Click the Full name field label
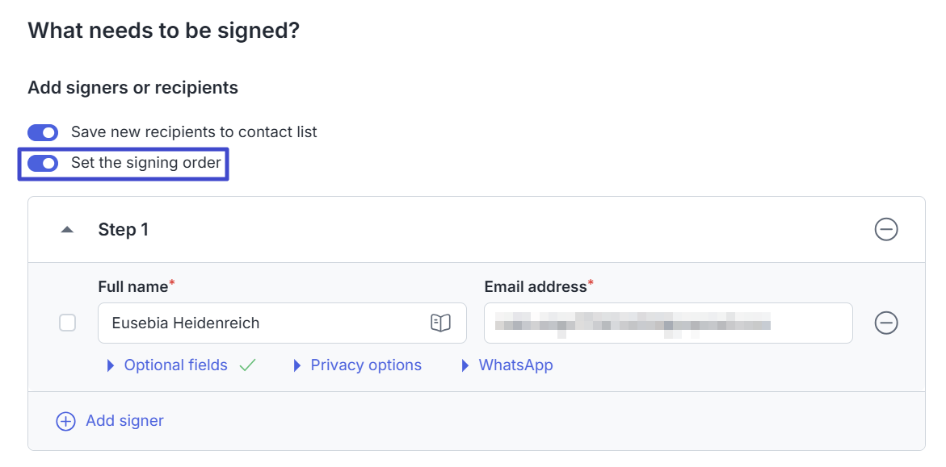This screenshot has width=946, height=467. click(x=132, y=286)
